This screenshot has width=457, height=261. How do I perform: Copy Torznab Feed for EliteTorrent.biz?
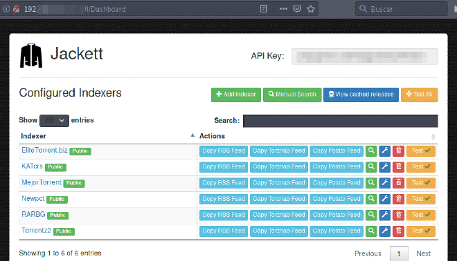click(x=279, y=151)
